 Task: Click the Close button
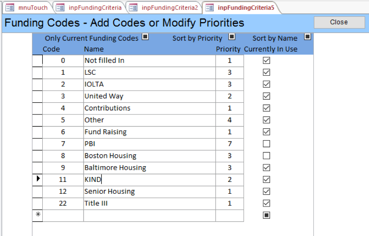click(338, 22)
